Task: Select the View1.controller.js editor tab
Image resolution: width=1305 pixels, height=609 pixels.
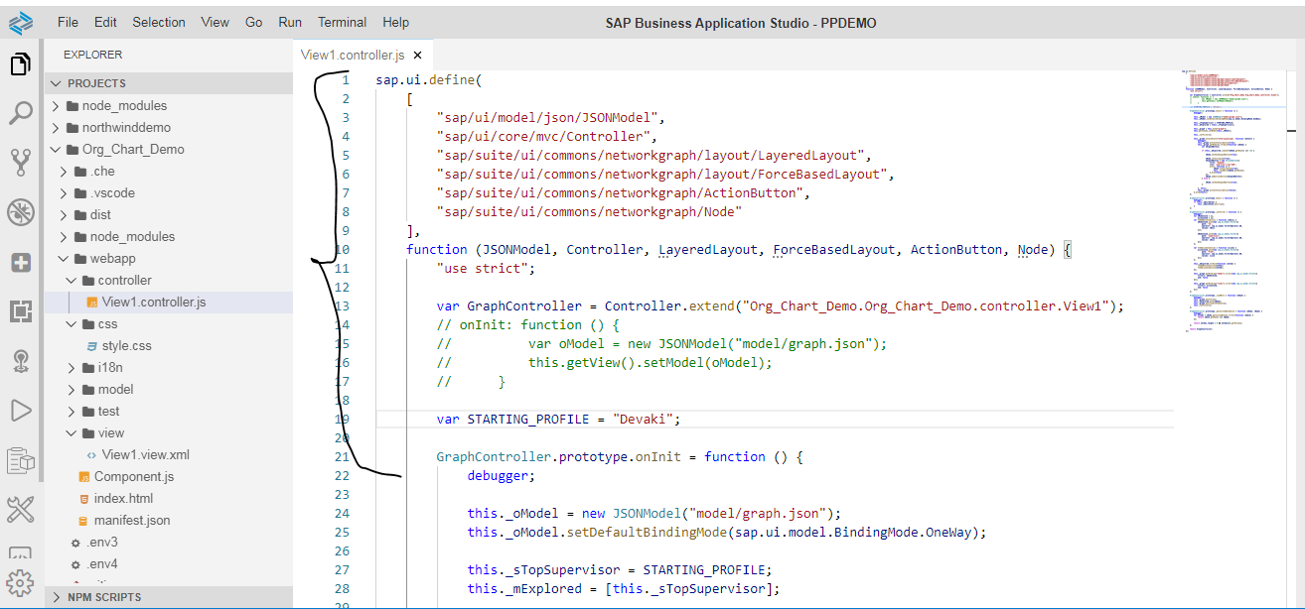Action: pyautogui.click(x=353, y=56)
